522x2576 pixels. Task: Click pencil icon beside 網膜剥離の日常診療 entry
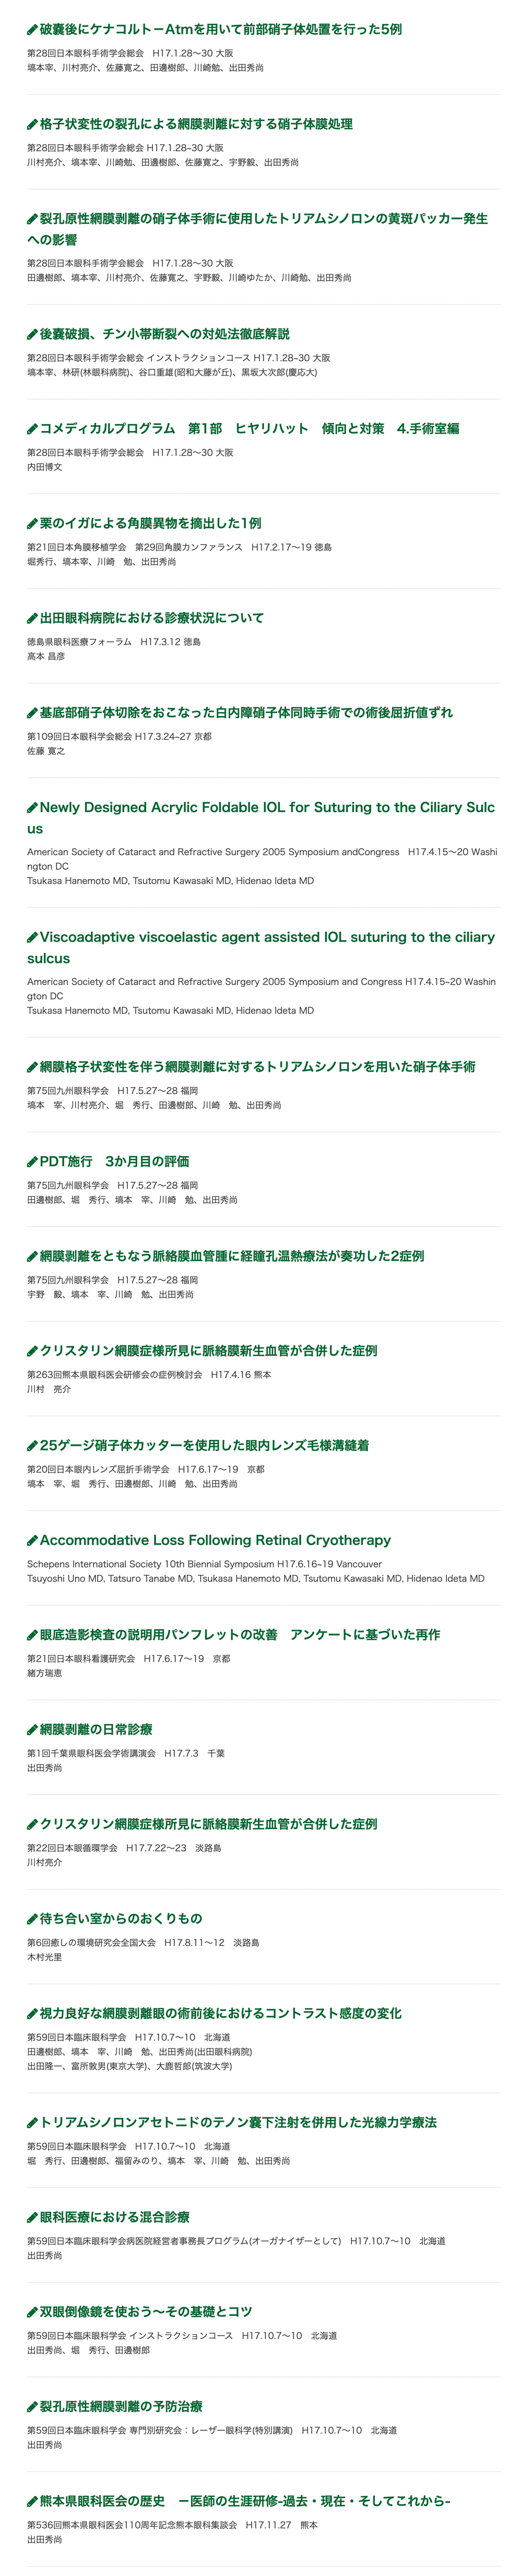[x=32, y=1730]
